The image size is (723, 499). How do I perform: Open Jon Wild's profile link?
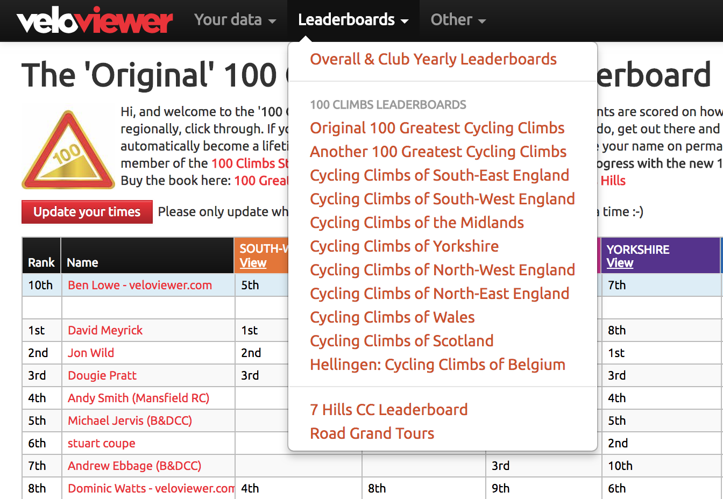point(91,353)
